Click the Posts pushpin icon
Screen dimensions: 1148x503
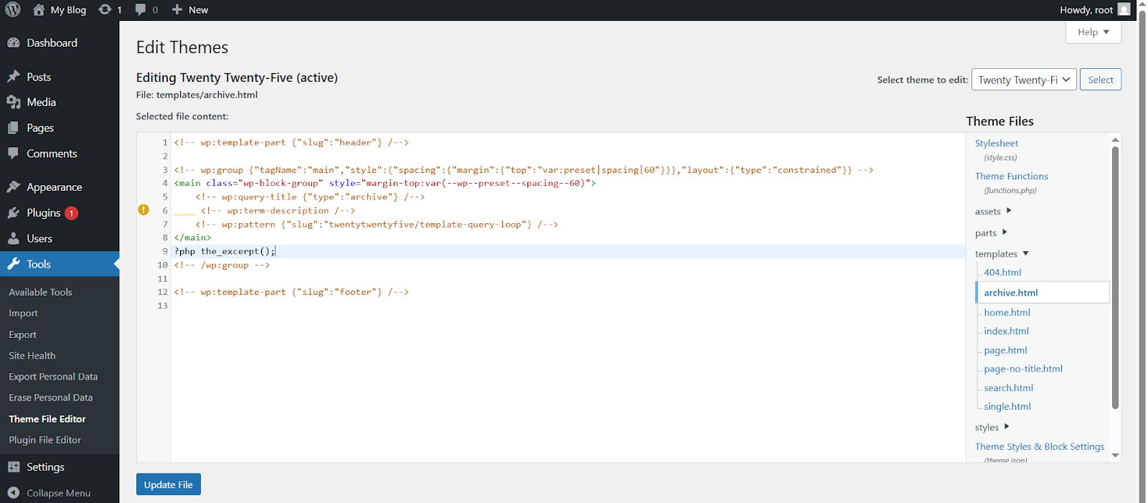tap(14, 77)
